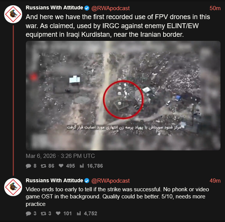Image resolution: width=225 pixels, height=222 pixels.
Task: Like the second tweet with 101 hearts
Action: [58, 213]
